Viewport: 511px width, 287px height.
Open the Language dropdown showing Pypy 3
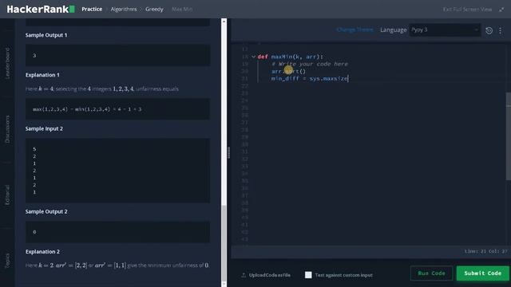(445, 30)
